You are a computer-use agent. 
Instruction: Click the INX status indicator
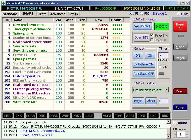(19, 116)
